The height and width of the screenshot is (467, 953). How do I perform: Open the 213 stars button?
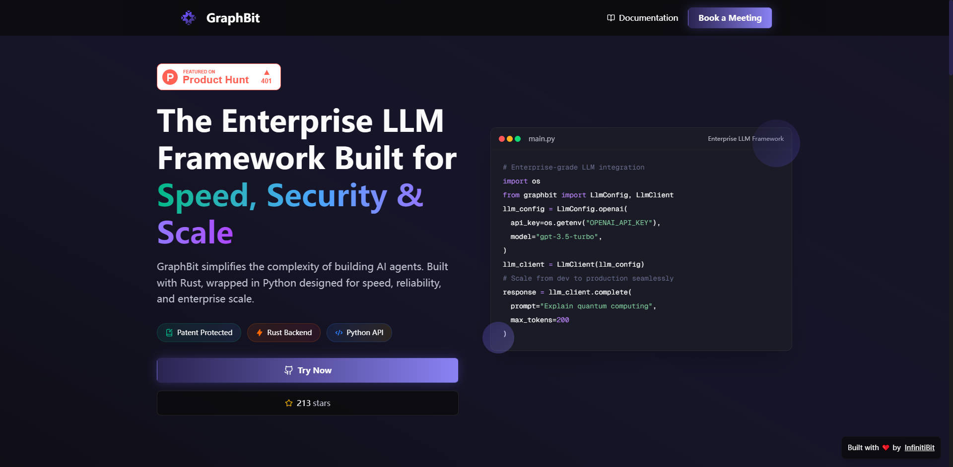click(x=307, y=403)
